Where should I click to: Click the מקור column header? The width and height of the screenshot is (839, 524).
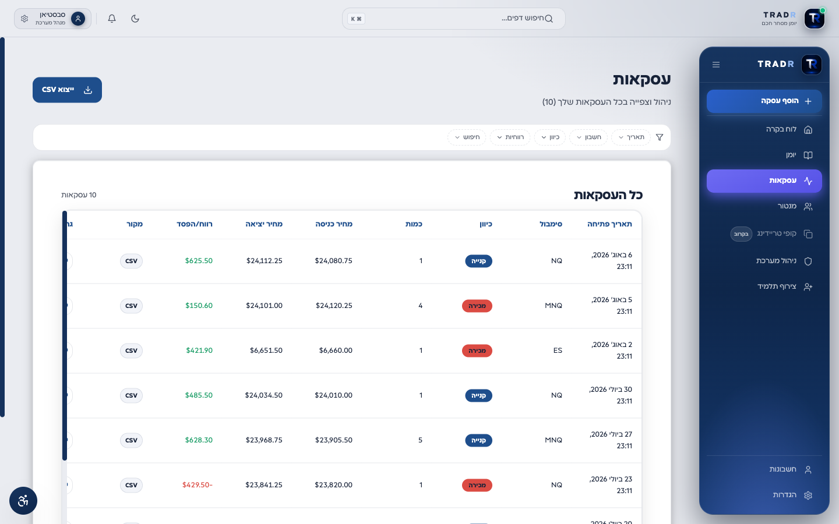[135, 224]
